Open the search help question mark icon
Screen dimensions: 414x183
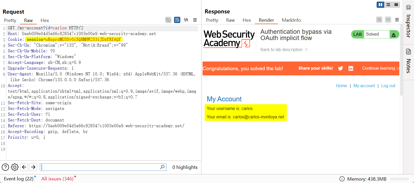click(5, 167)
